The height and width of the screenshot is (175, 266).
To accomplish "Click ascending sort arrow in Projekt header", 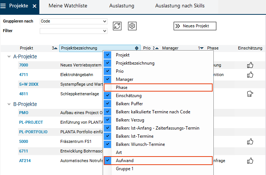I will click(x=56, y=48).
